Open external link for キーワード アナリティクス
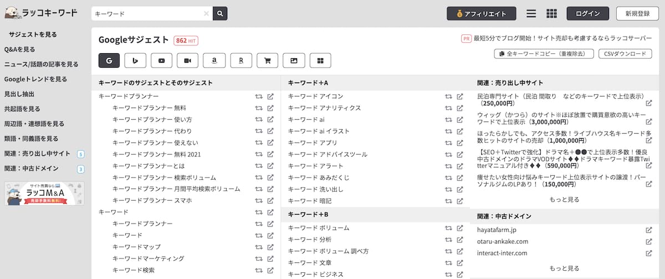This screenshot has height=279, width=665. coord(460,108)
